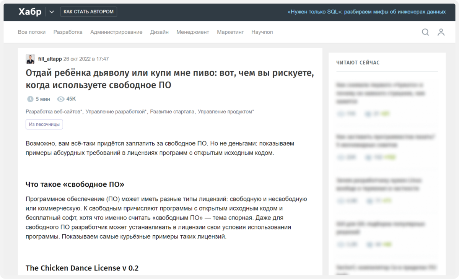Viewport: 459px width, 279px height.
Task: Click the ЧИТАЮТ СЕЙЧАС sidebar heading
Action: [x=358, y=62]
